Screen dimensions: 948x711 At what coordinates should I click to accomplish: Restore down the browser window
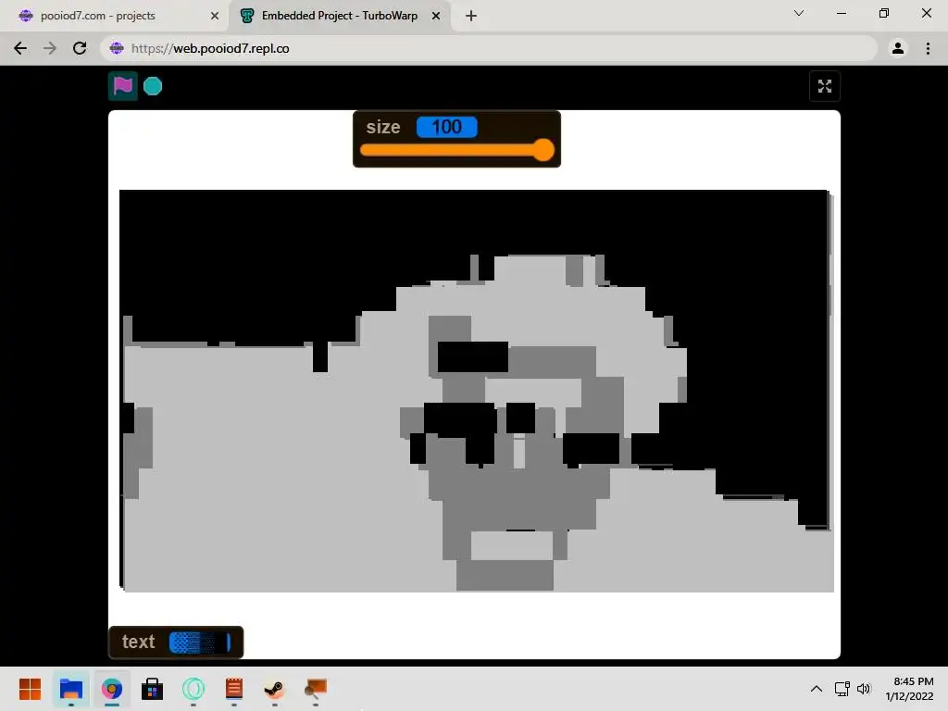tap(884, 13)
